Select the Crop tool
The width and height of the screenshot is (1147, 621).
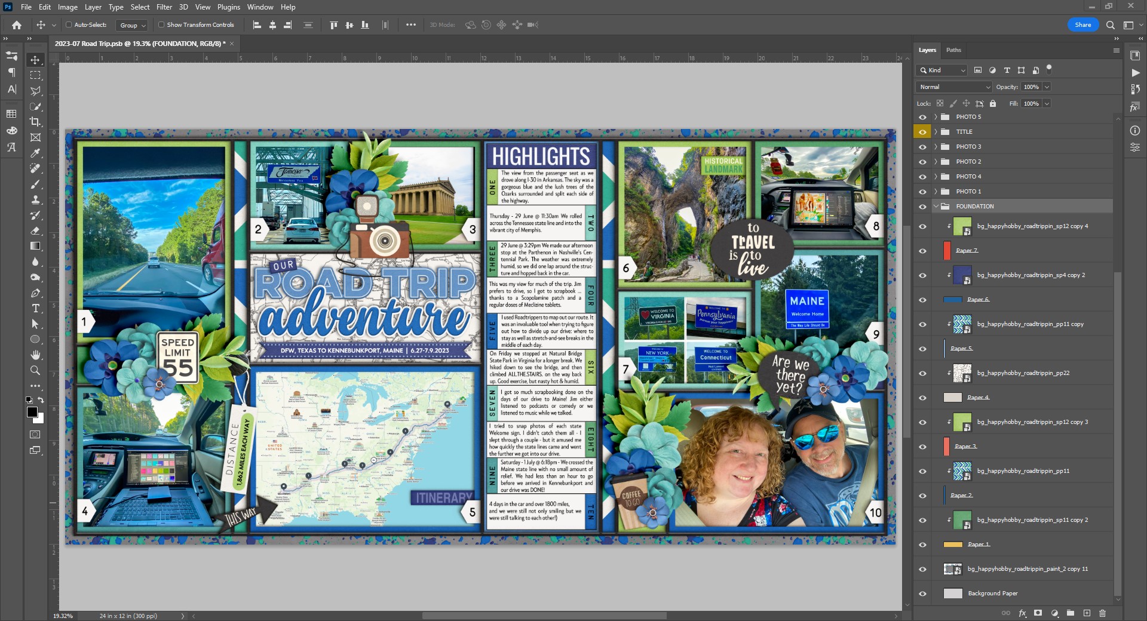36,122
